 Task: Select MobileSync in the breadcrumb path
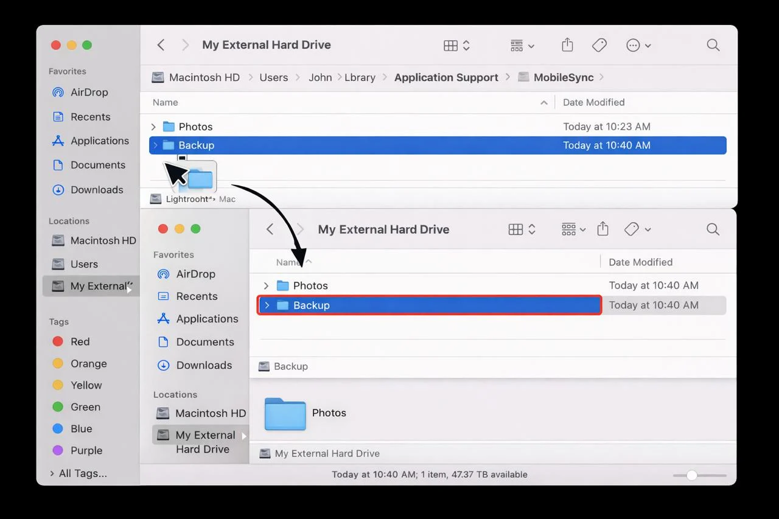pyautogui.click(x=563, y=77)
